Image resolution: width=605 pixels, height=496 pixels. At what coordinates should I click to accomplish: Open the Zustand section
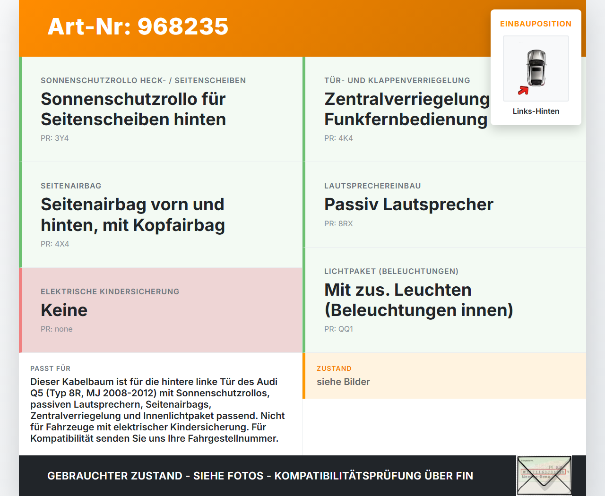pyautogui.click(x=334, y=368)
